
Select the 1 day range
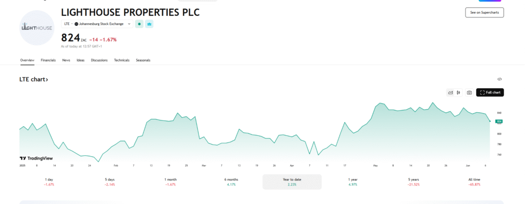point(49,182)
